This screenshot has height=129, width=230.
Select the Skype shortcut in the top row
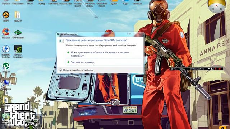pyautogui.click(x=125, y=2)
